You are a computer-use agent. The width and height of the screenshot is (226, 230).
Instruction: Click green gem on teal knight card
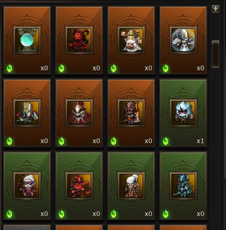166,214
